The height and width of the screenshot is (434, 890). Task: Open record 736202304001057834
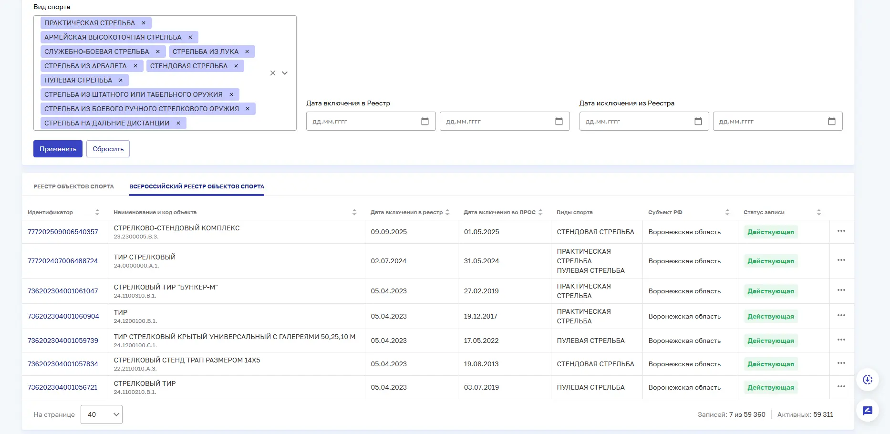point(63,364)
